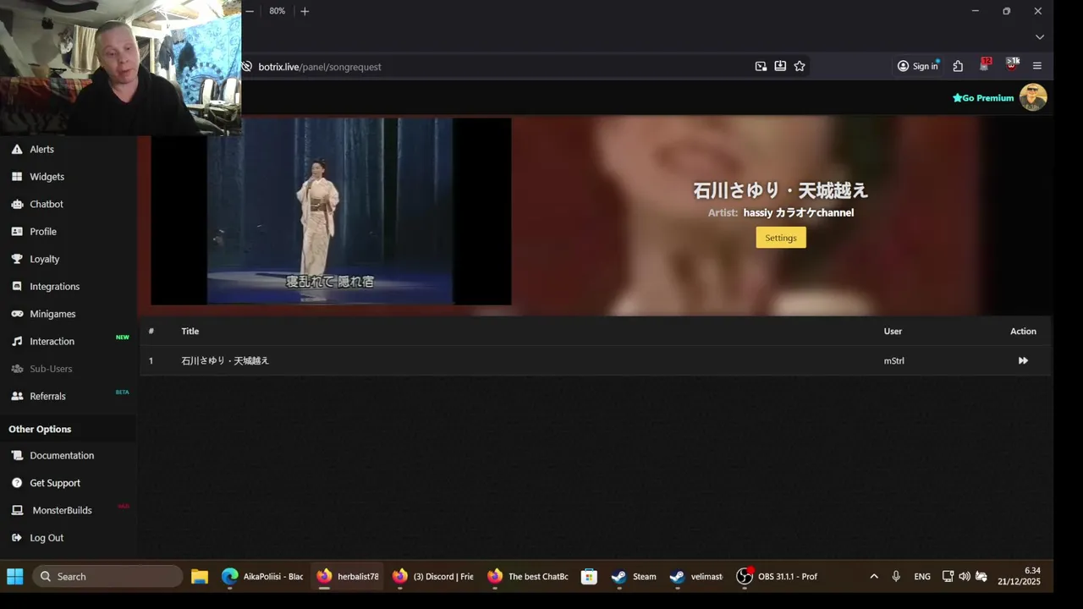Switch to The best ChatBot Firefox window
Image resolution: width=1083 pixels, height=609 pixels.
[x=528, y=577]
